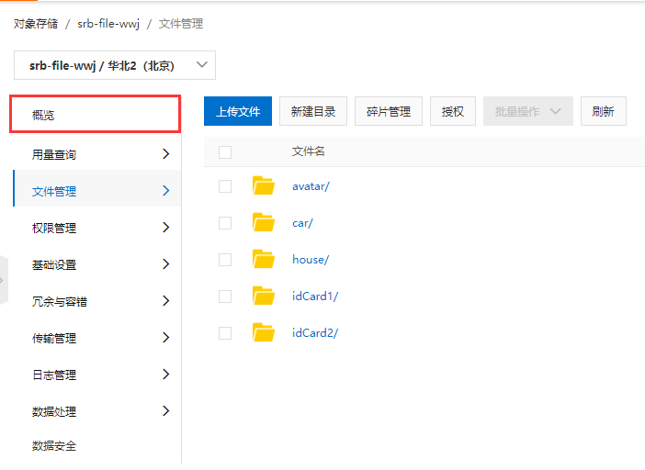Click the 授权 button
The image size is (645, 470).
coord(453,111)
